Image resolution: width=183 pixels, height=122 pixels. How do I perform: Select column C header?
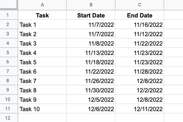[x=139, y=5]
